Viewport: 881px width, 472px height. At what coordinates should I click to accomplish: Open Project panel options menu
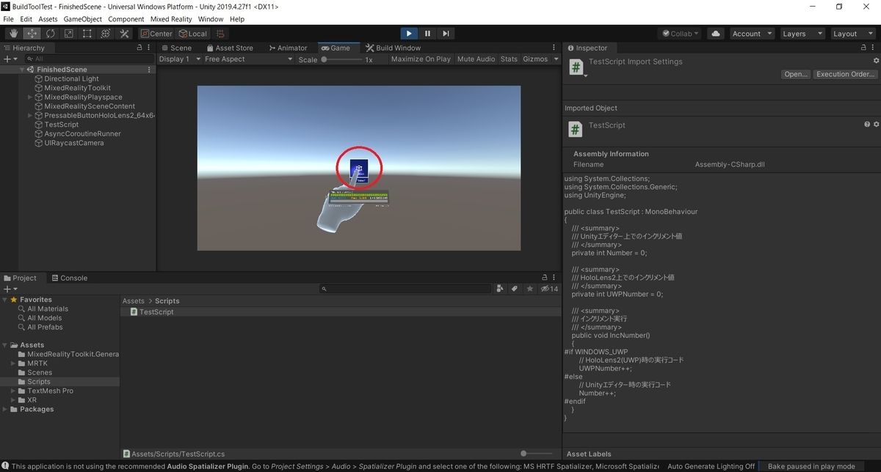click(554, 278)
